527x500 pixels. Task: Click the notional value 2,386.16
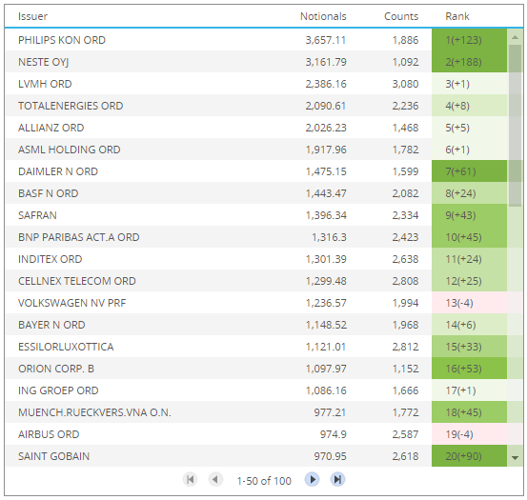tap(326, 84)
